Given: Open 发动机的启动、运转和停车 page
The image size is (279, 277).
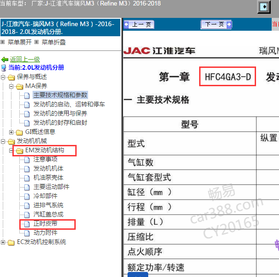Looking at the screenshot, I should [69, 105].
